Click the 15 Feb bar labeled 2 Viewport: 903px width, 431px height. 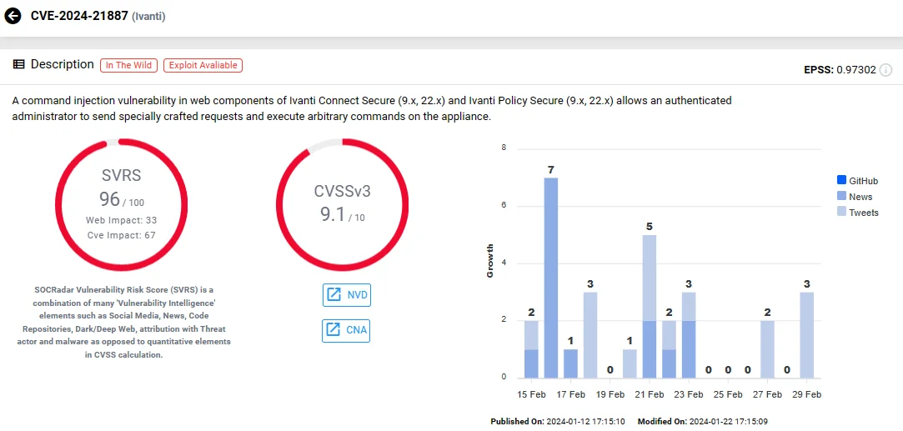click(x=531, y=349)
